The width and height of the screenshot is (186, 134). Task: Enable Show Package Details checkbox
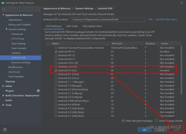coord(156,121)
